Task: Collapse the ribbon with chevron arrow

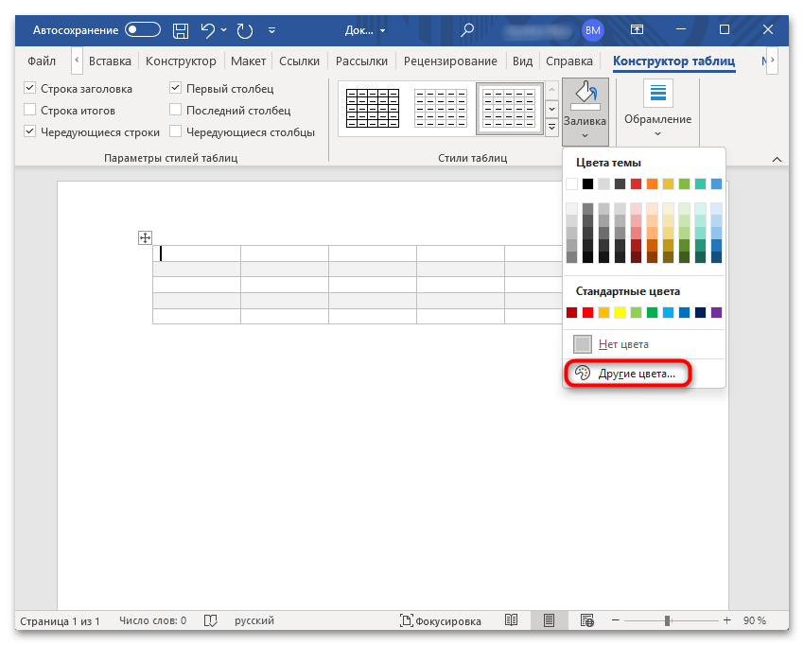Action: point(777,159)
